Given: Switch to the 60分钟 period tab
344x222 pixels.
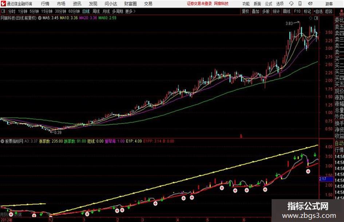Looking at the screenshot, I should point(74,11).
